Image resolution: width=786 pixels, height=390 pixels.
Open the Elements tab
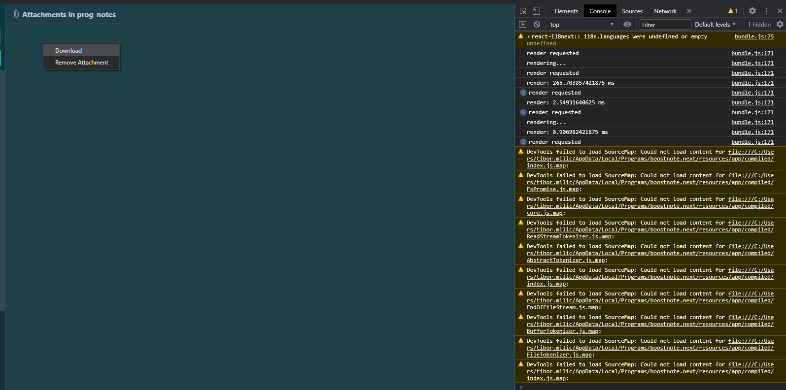tap(566, 11)
